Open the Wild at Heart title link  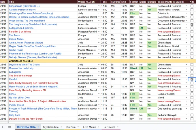coord(16,50)
